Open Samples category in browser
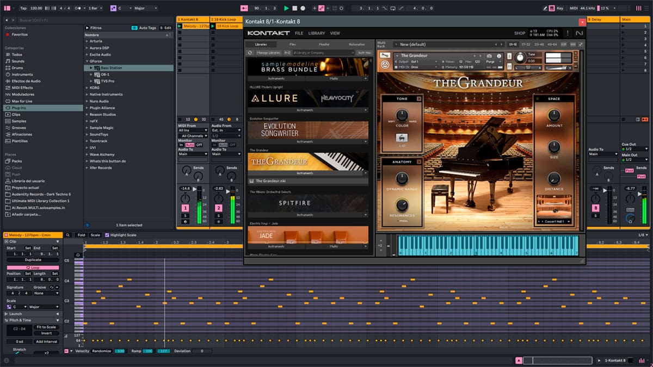The image size is (653, 367). coord(19,121)
